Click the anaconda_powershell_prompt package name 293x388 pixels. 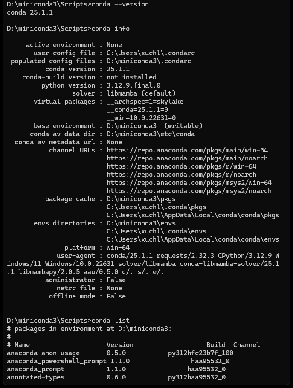(x=57, y=361)
